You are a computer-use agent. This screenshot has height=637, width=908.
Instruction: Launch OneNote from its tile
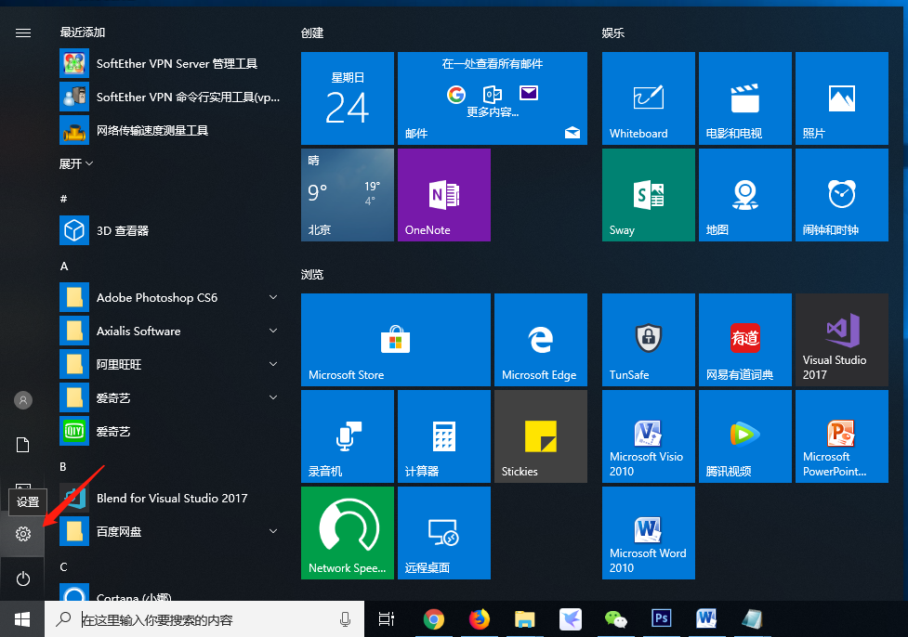pyautogui.click(x=444, y=195)
